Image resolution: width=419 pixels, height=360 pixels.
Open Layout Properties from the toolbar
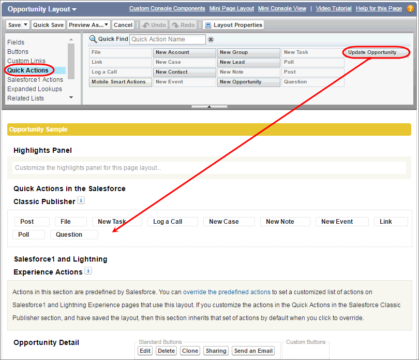click(x=233, y=25)
